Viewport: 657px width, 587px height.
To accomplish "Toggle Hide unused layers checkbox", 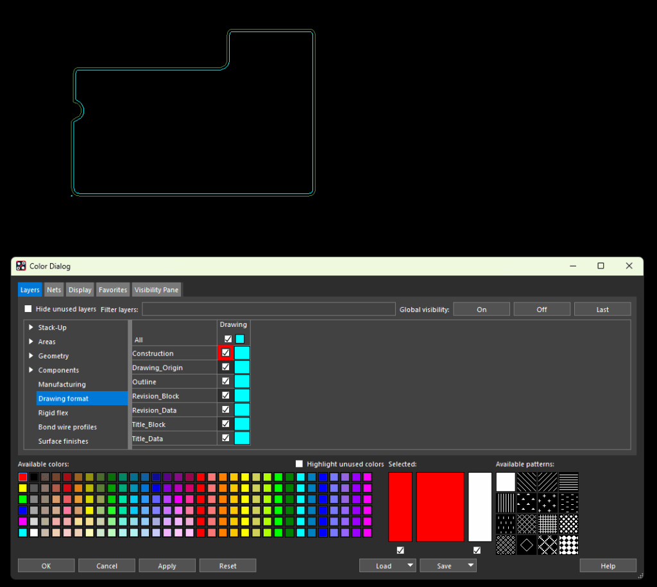I will pos(28,309).
